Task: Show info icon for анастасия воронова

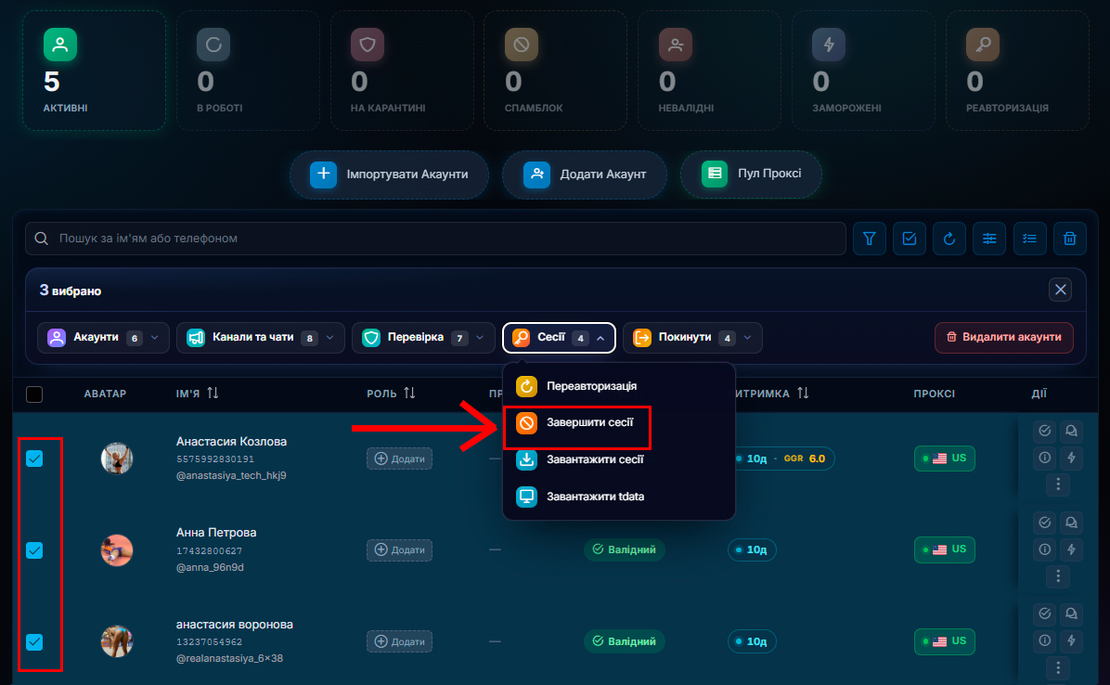Action: (x=1045, y=640)
